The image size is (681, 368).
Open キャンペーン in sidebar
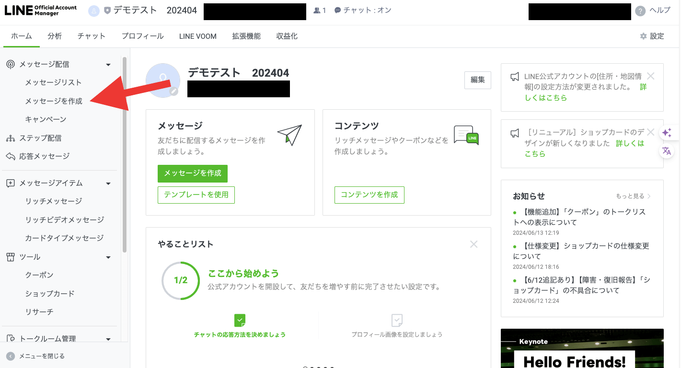click(x=46, y=119)
